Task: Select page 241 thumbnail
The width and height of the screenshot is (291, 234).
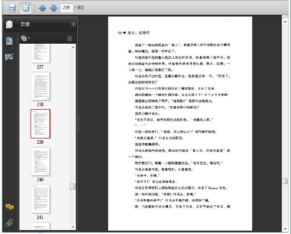Action: pyautogui.click(x=40, y=199)
